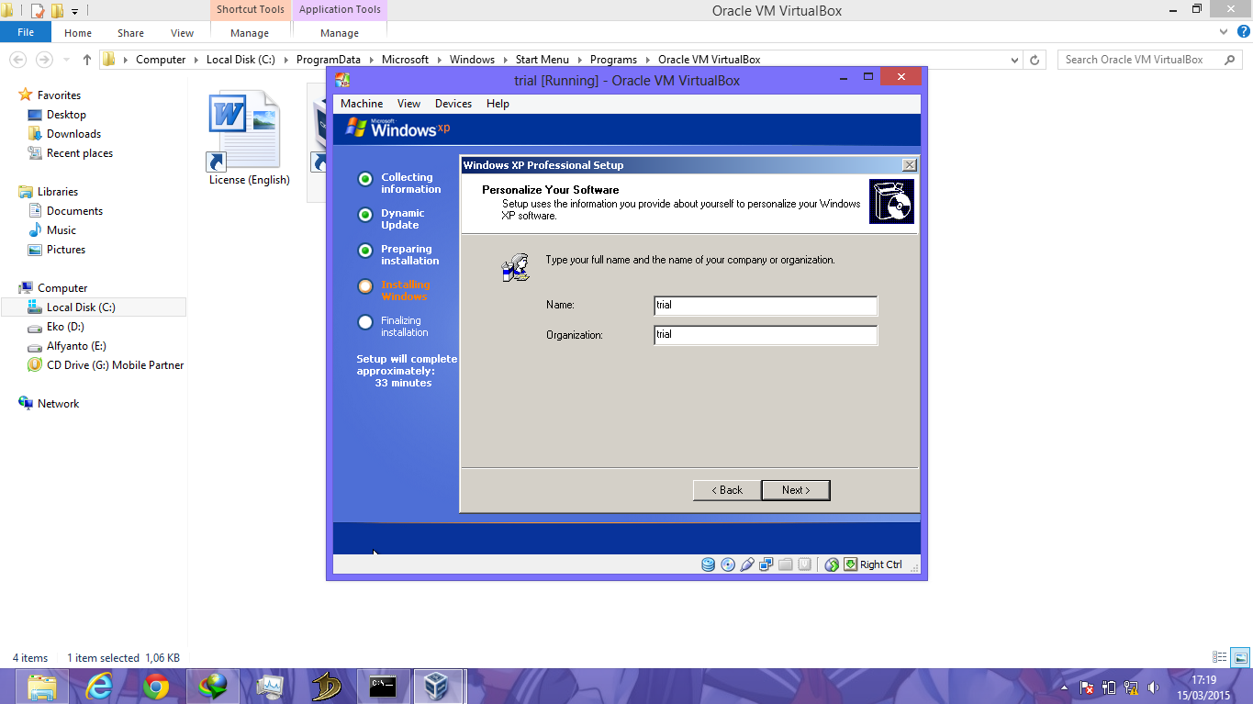The width and height of the screenshot is (1253, 704).
Task: Click the Organization input field
Action: click(766, 335)
